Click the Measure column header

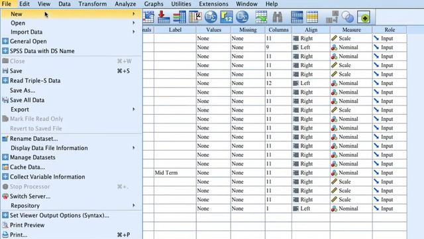click(351, 30)
